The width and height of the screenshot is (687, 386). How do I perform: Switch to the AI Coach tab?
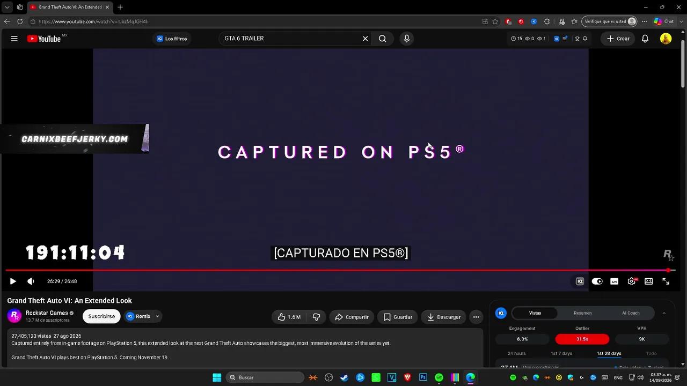click(631, 313)
